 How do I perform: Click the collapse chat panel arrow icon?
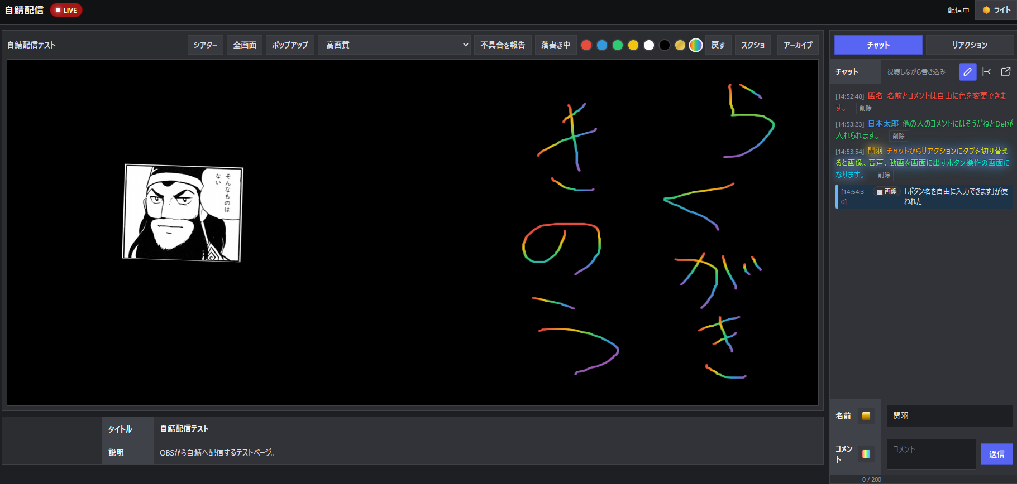(x=987, y=72)
